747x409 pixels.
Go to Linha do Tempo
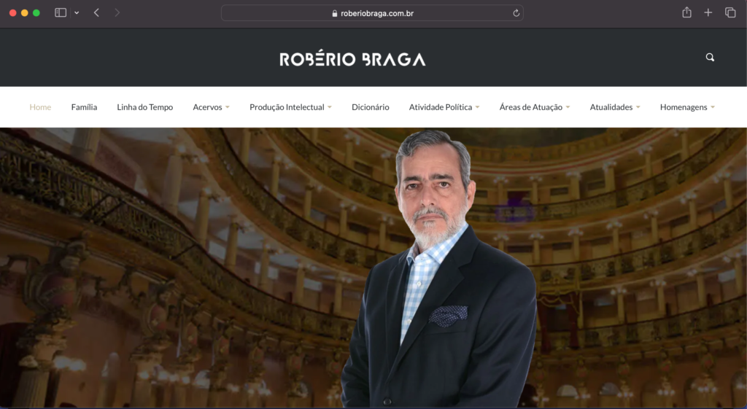(145, 107)
